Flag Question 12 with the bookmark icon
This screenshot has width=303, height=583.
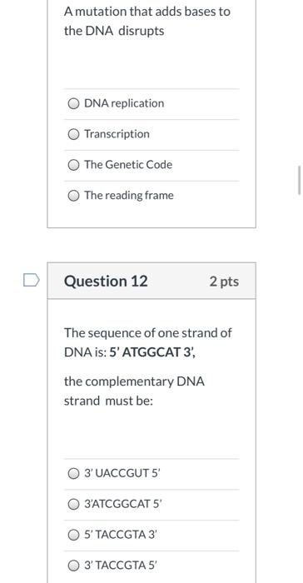(x=32, y=281)
